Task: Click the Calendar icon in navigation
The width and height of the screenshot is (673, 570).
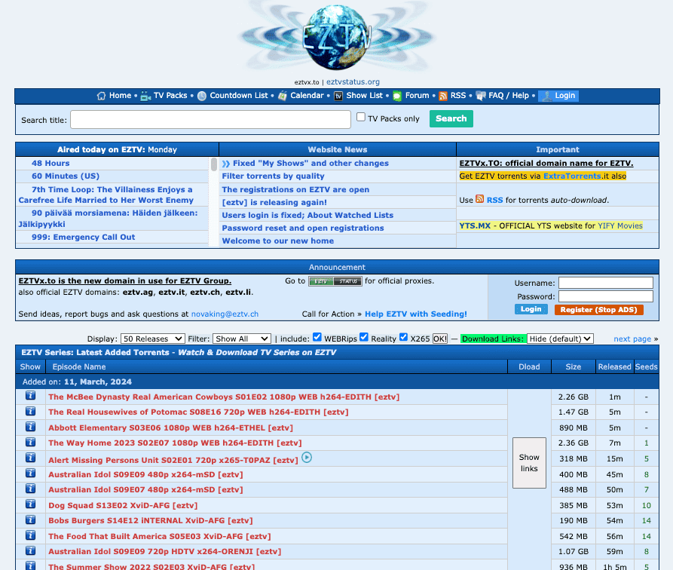Action: pos(283,96)
